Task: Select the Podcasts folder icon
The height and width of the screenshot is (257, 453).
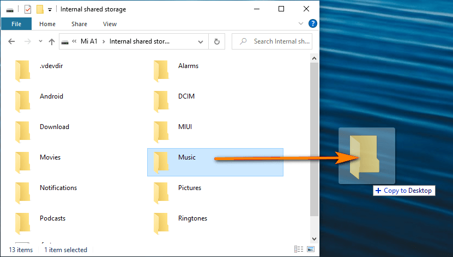Action: point(22,224)
